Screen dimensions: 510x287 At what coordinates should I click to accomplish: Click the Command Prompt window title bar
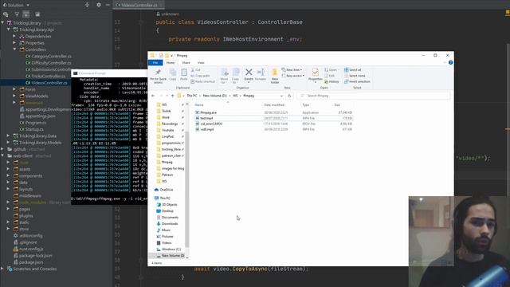pyautogui.click(x=109, y=73)
